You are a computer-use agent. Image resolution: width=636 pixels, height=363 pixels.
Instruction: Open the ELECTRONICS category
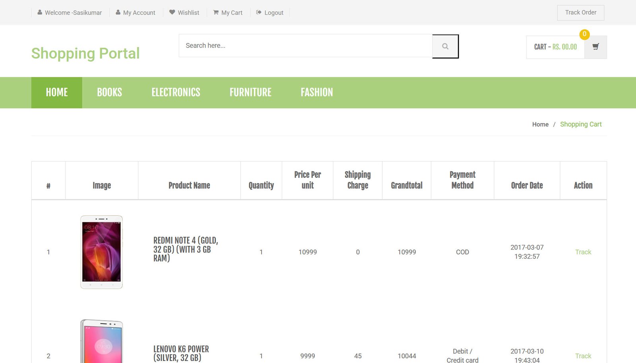(x=176, y=93)
